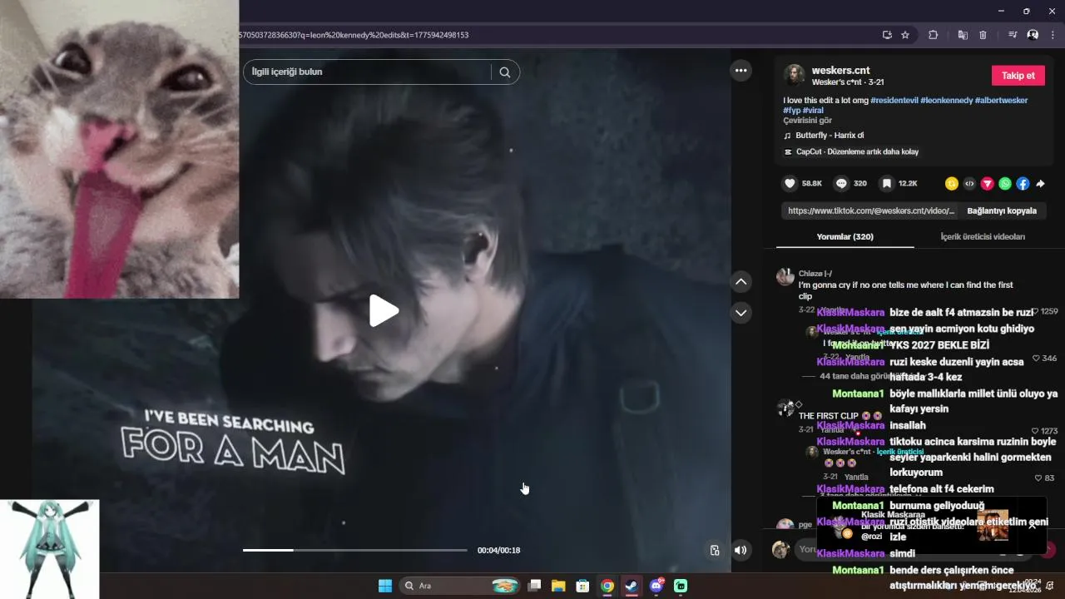Seek on the video progress bar
The image size is (1065, 599).
tap(354, 550)
